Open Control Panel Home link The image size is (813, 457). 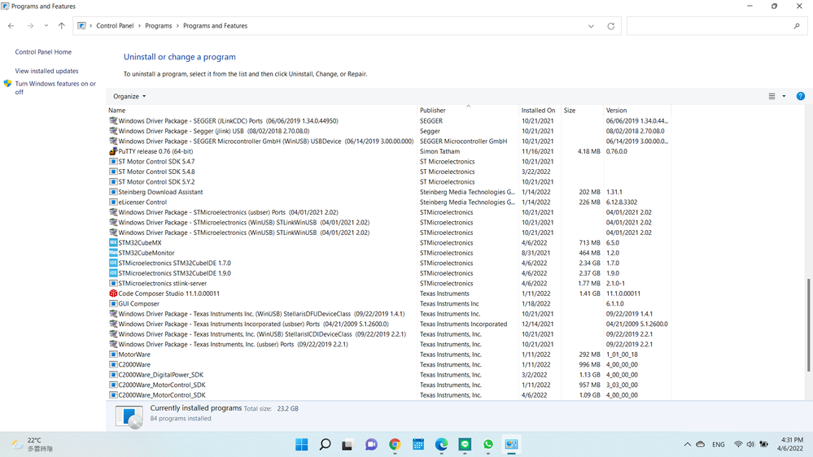tap(43, 52)
